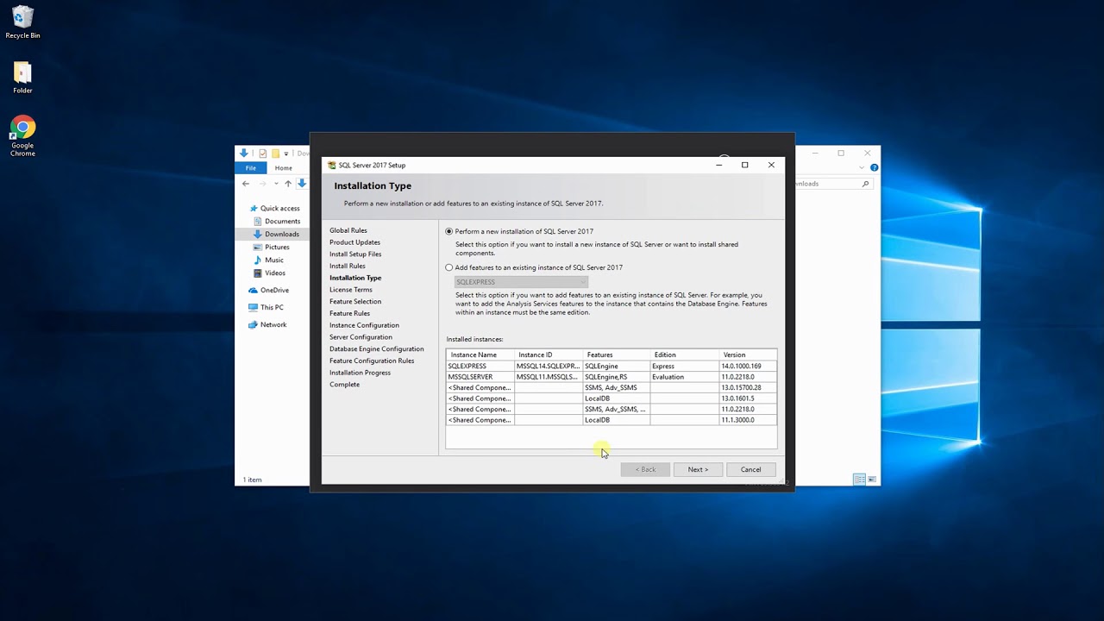Select the Install Rules step

[348, 266]
